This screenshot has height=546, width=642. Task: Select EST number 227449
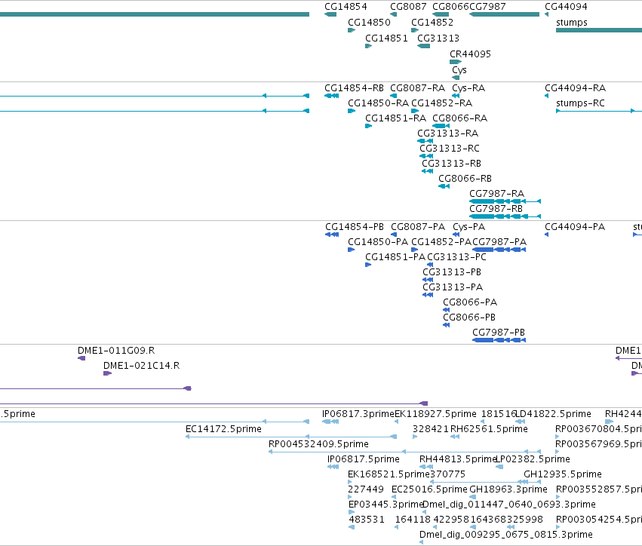point(366,489)
